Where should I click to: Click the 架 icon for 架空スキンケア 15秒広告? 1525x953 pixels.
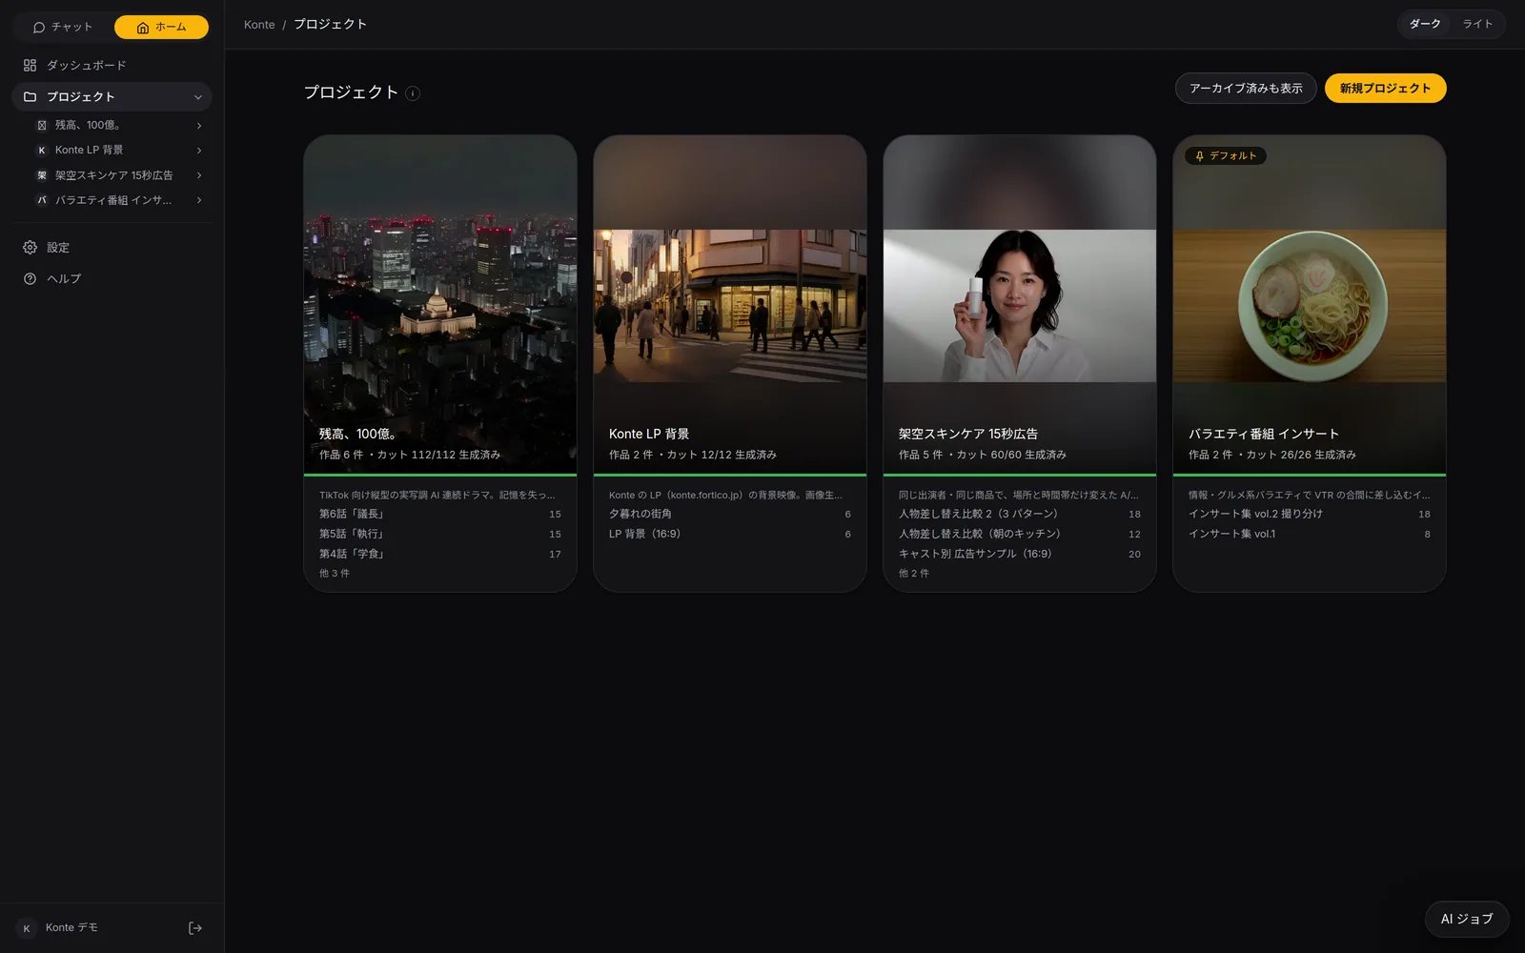[42, 175]
